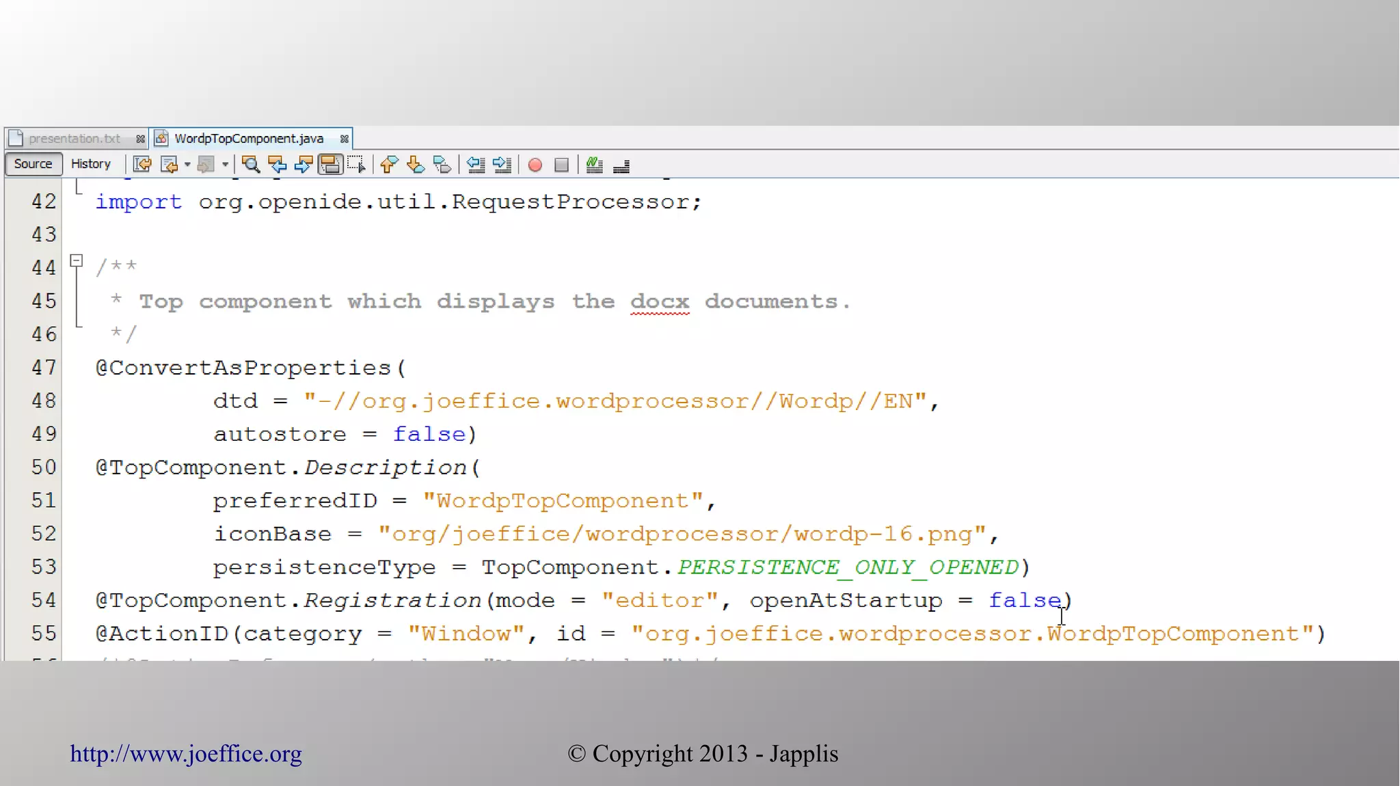This screenshot has width=1400, height=786.
Task: Open the History view tab
Action: pyautogui.click(x=90, y=164)
